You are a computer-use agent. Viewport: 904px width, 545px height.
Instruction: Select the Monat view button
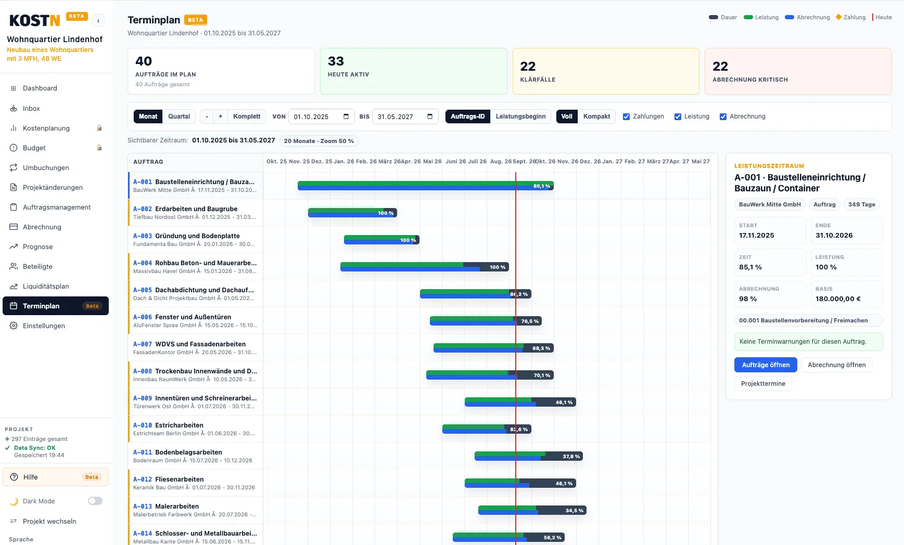click(x=148, y=116)
